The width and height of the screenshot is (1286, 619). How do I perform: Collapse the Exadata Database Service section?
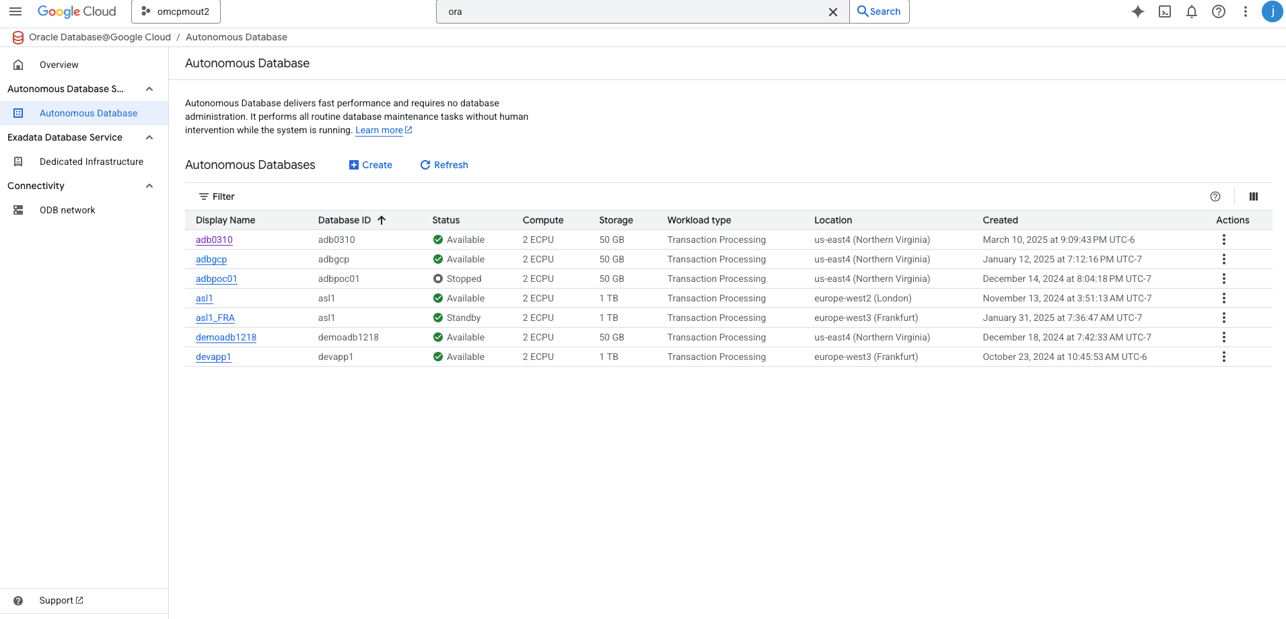coord(149,137)
